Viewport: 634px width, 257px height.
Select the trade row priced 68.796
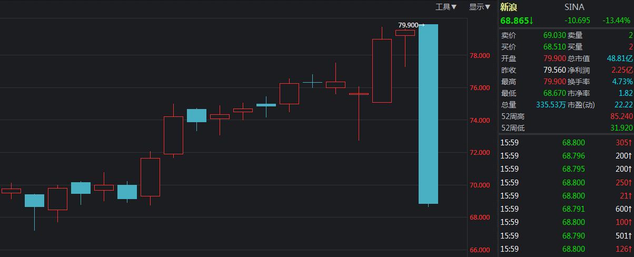573,156
